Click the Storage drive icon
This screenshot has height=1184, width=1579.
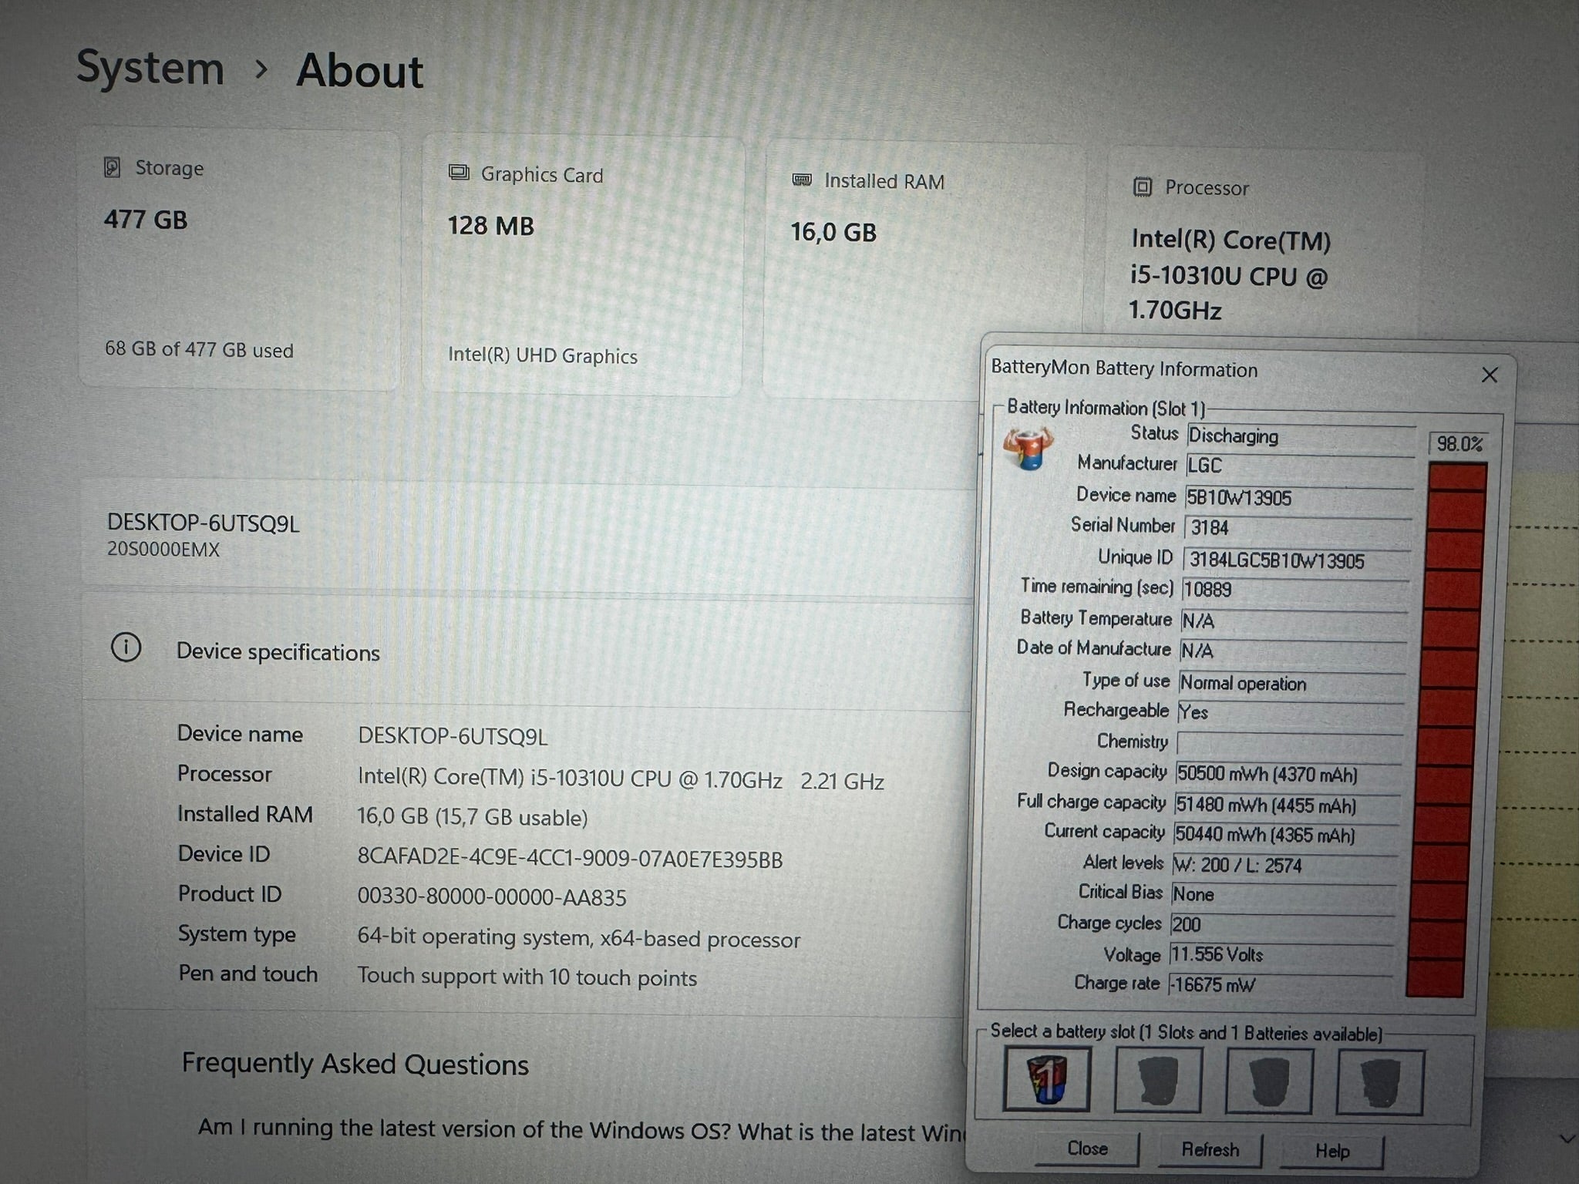(113, 167)
